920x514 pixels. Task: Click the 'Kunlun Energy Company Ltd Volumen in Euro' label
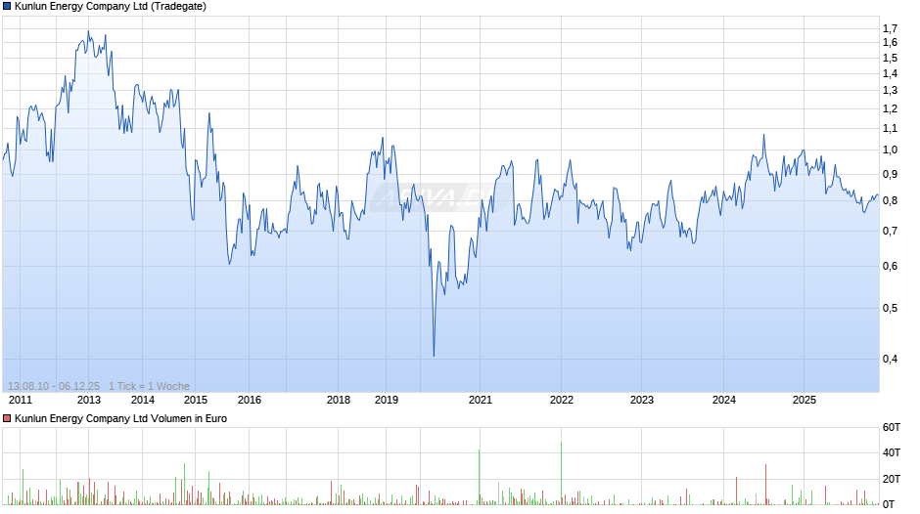click(120, 418)
